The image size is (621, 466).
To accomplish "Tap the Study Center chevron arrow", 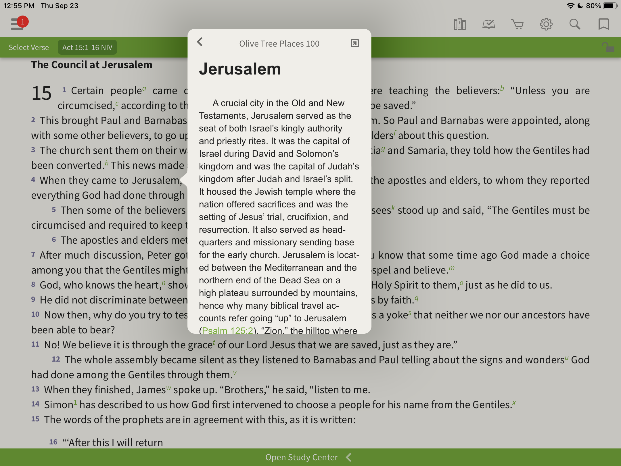I will pos(349,457).
